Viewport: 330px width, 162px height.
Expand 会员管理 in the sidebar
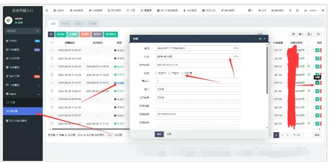coord(23,85)
